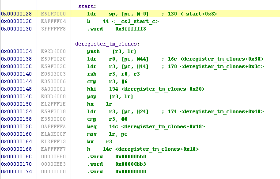Select the branch to __cs3_start_c instruction
This screenshot has height=179, width=280.
pos(123,21)
